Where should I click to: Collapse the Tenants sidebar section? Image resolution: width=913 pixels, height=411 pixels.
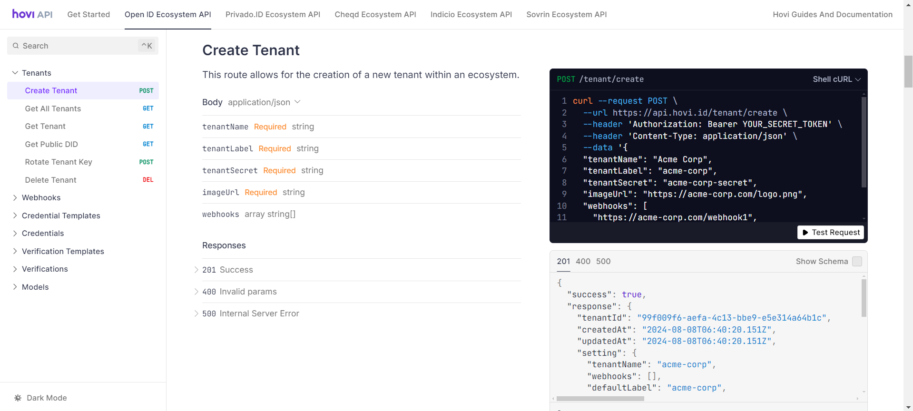coord(36,73)
